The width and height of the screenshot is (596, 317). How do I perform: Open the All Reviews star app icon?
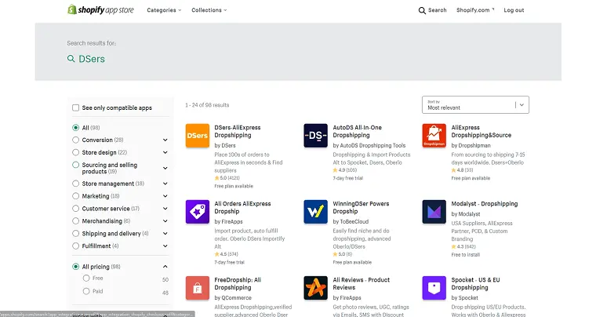click(315, 288)
